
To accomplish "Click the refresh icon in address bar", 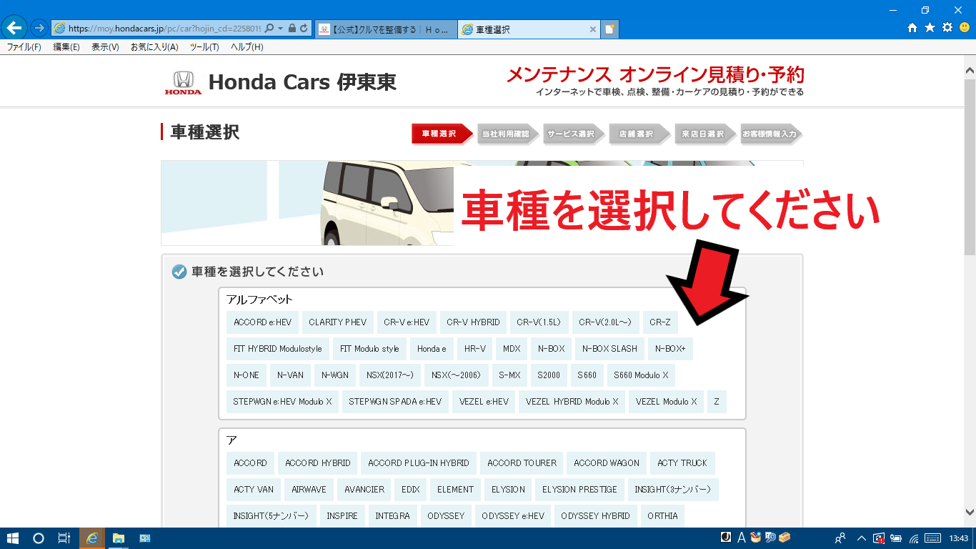I will point(304,29).
